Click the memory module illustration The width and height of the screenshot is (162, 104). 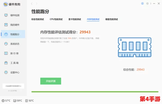click(x=135, y=47)
